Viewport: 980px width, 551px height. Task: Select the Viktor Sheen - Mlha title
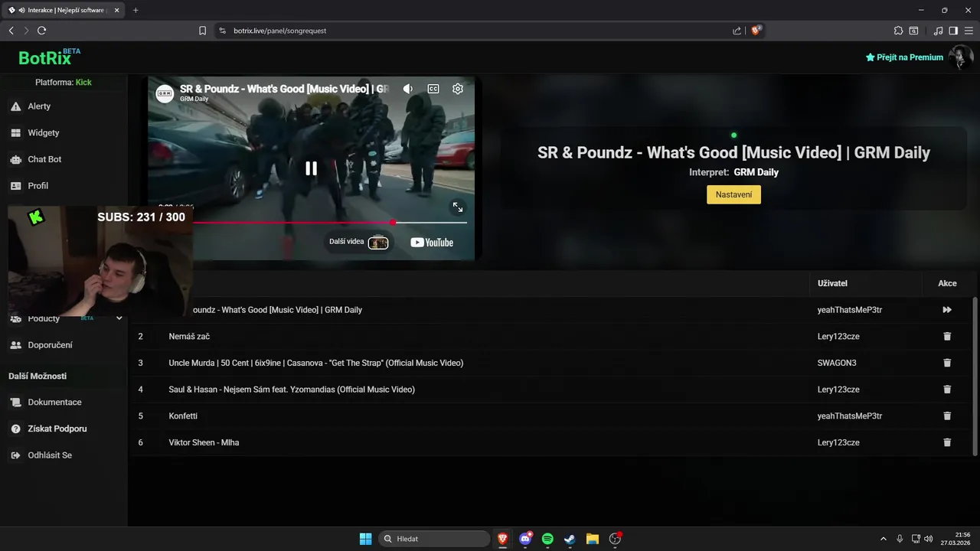pos(204,442)
